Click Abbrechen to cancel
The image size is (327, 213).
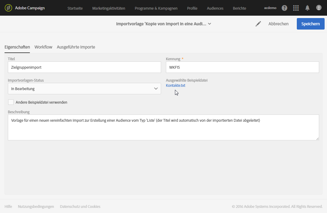278,24
